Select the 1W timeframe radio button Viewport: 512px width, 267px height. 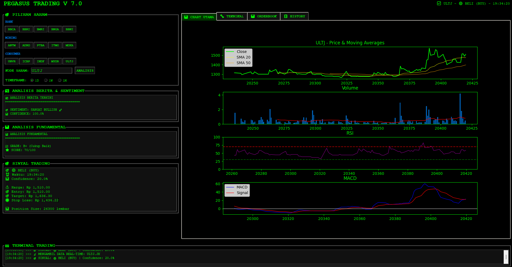tap(46, 80)
